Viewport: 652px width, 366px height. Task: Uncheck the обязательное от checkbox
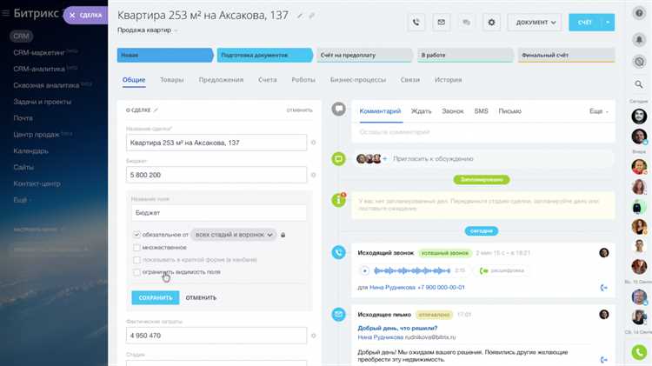pyautogui.click(x=136, y=235)
